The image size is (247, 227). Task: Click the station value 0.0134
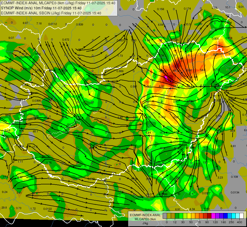235,192
